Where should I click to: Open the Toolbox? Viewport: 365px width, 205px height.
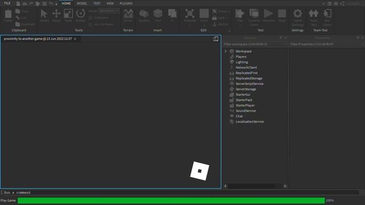click(x=144, y=14)
